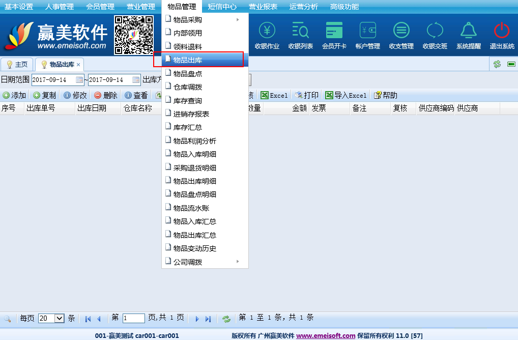Open the end date calendar picker
The width and height of the screenshot is (518, 340).
136,80
